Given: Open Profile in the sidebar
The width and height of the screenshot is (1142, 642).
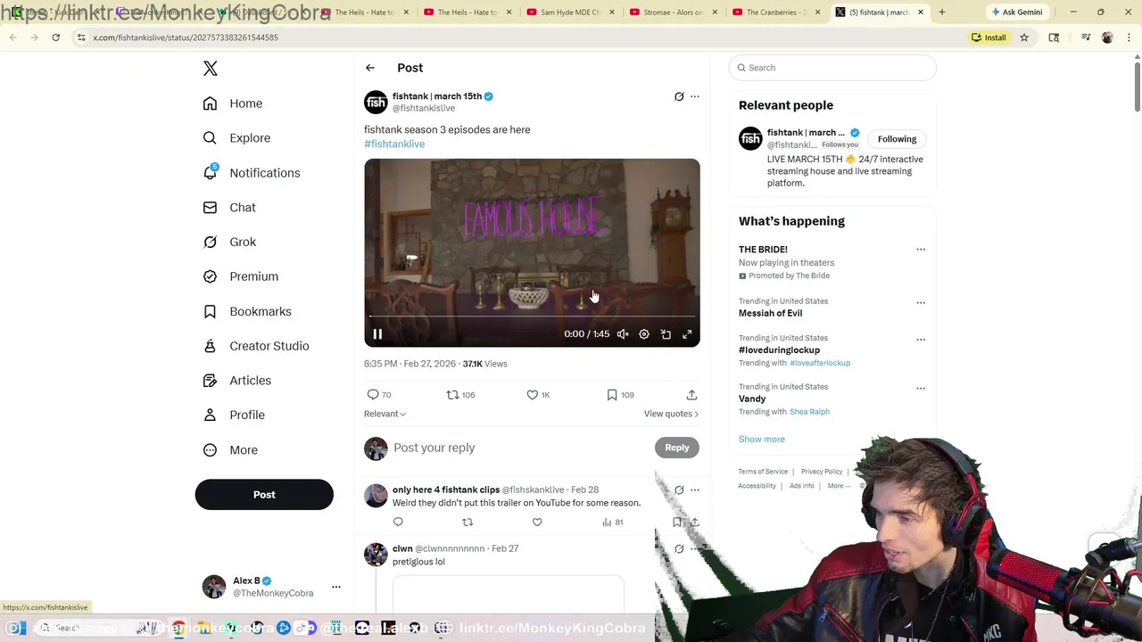Looking at the screenshot, I should tap(234, 415).
